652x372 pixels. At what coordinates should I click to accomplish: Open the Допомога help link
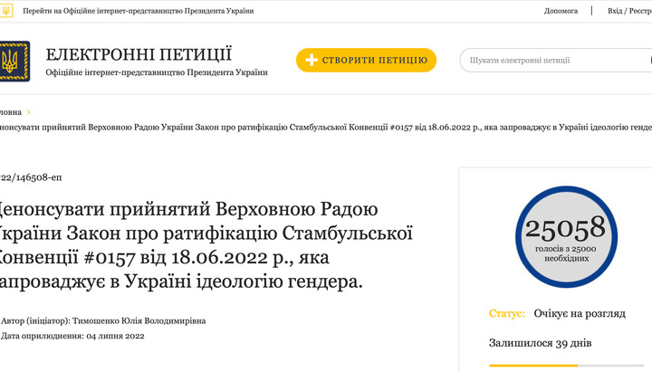(561, 11)
